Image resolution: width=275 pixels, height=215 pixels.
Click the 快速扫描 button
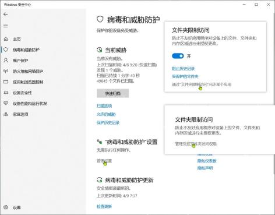112,93
